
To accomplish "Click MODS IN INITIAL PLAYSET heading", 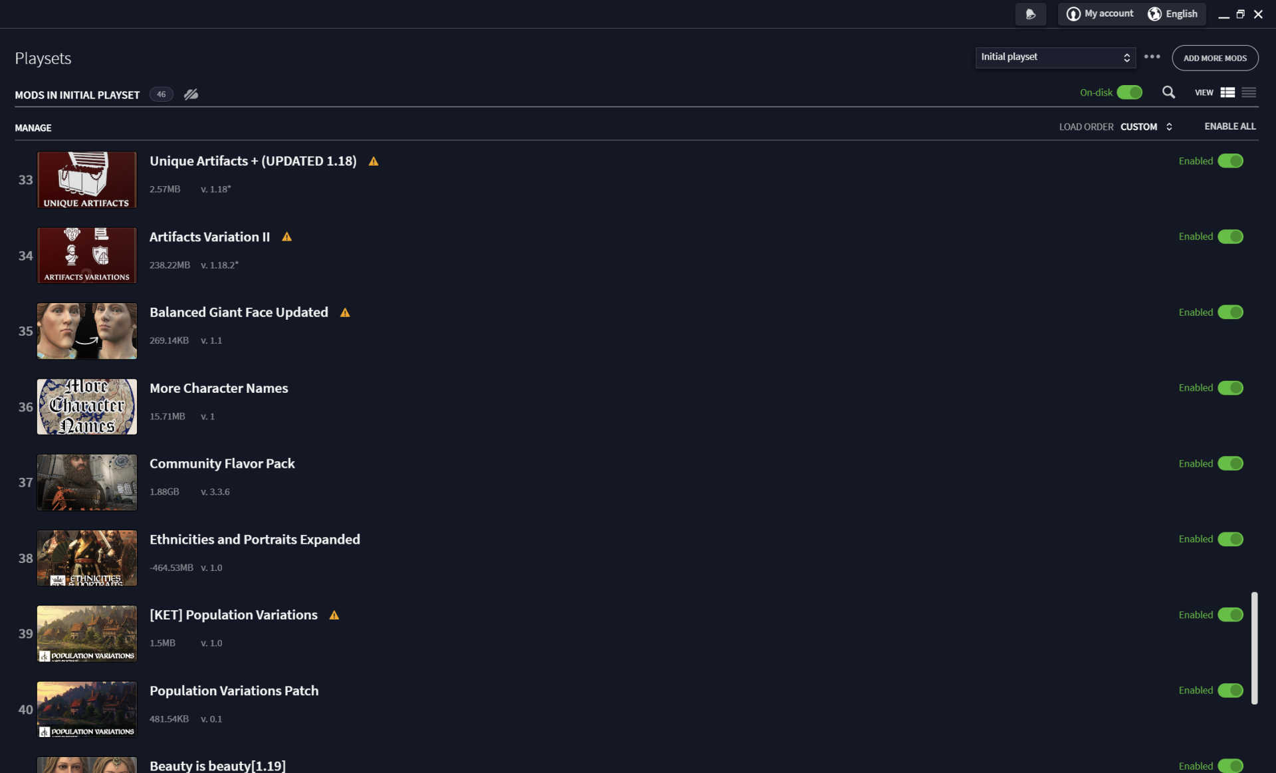I will [x=77, y=95].
